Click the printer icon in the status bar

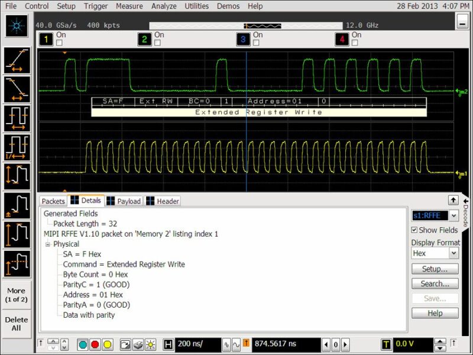137,345
